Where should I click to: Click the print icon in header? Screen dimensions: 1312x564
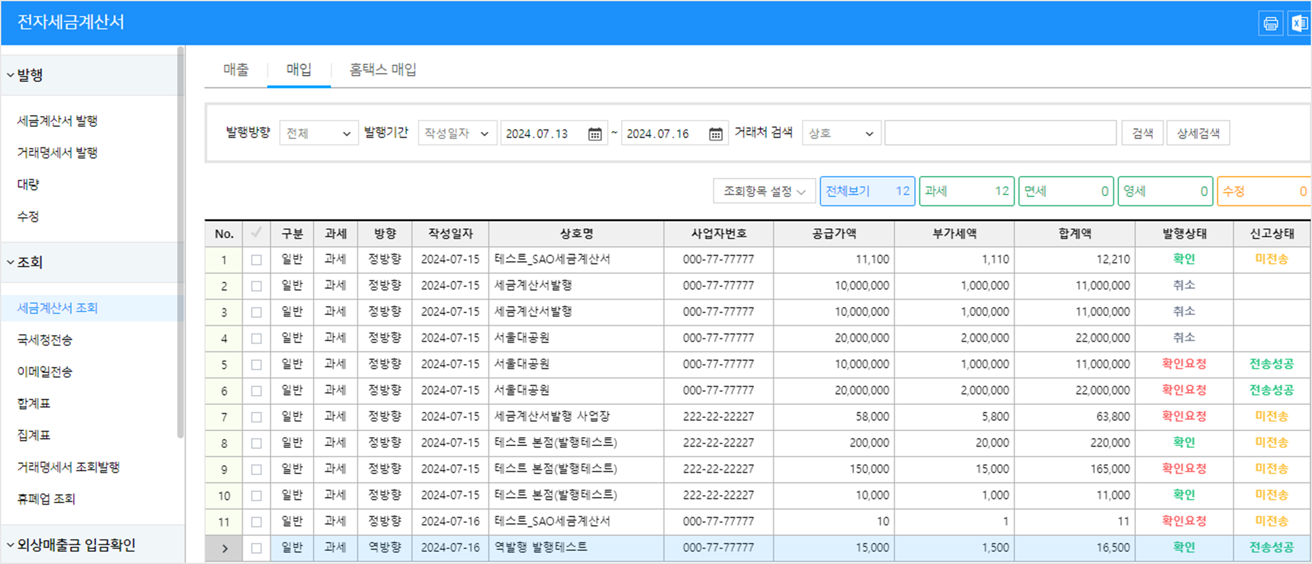click(1270, 23)
